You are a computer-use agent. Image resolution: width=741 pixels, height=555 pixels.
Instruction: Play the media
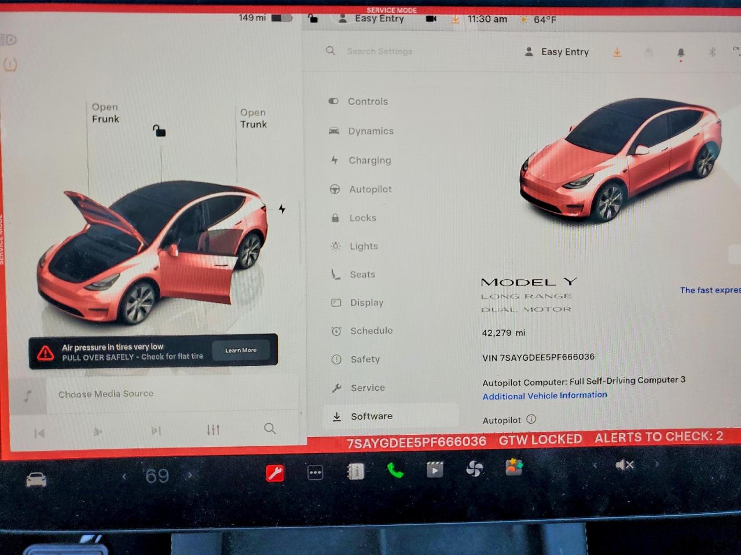coord(98,431)
